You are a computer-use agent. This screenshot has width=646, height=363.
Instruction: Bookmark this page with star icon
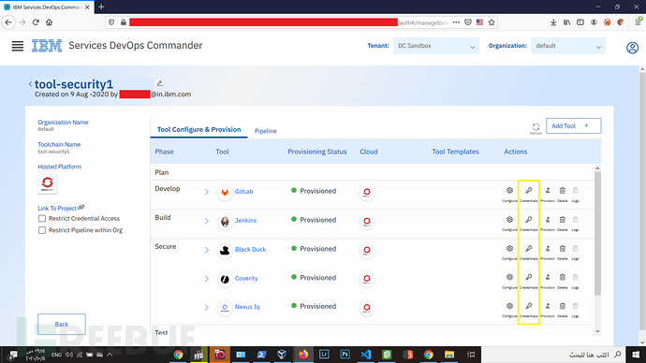492,22
